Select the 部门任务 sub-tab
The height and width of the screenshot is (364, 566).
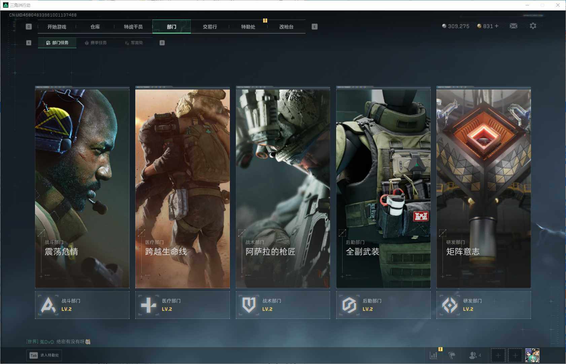pyautogui.click(x=57, y=43)
